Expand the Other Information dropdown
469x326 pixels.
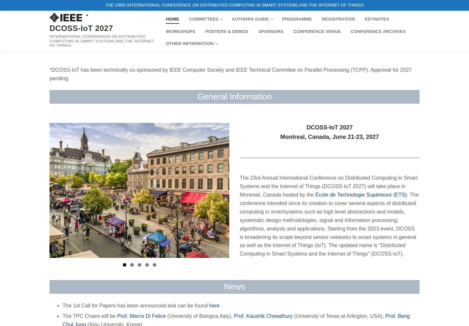coord(192,43)
